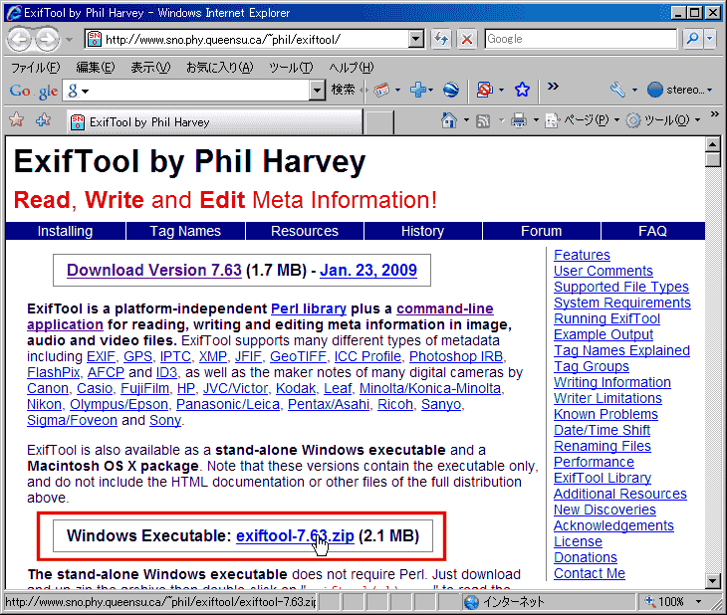Open the Favorites Center star icon
Screen dimensions: 727x615
click(16, 120)
